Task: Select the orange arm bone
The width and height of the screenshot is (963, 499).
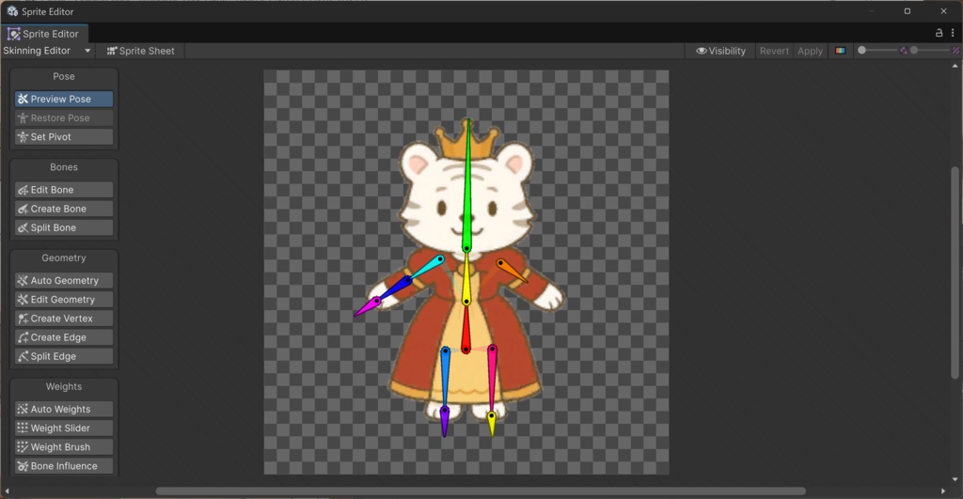Action: coord(512,271)
